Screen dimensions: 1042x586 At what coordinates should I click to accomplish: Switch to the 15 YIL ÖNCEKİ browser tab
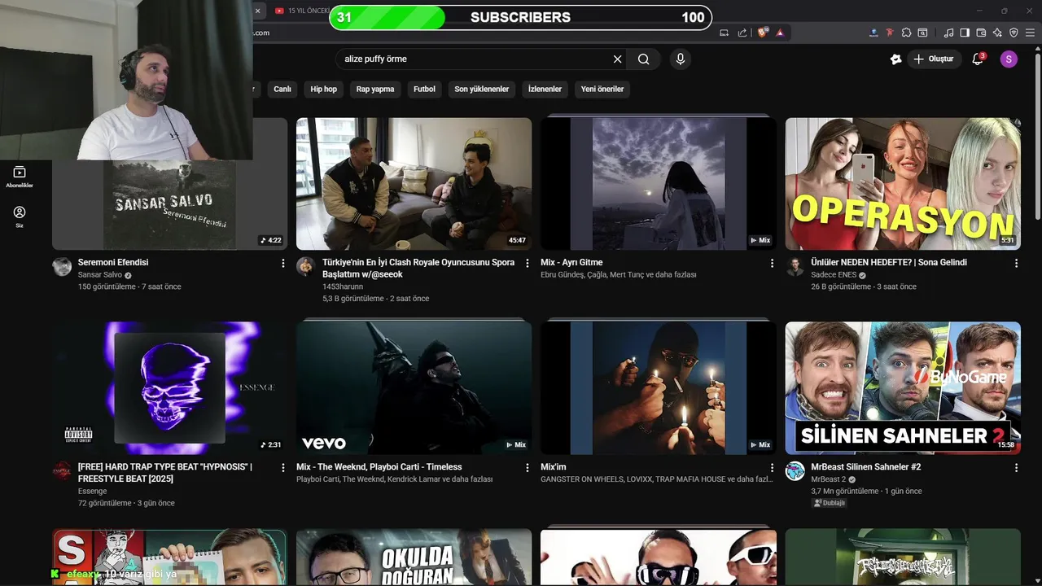[301, 11]
